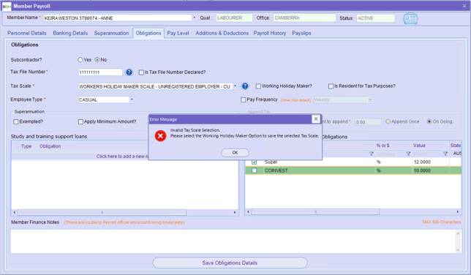
Task: Click the filter icon left of % or $ column
Action: (372, 154)
